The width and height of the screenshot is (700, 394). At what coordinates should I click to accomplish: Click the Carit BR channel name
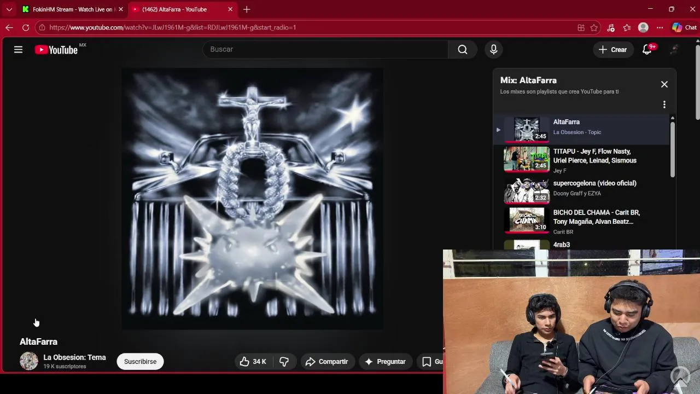564,232
